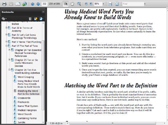Click the globe upload collaborate icon
Image resolution: width=168 pixels, height=125 pixels.
click(x=24, y=4)
